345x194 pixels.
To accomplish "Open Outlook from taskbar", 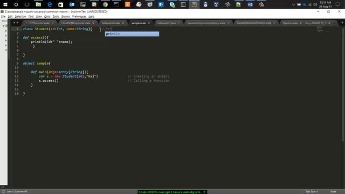I will 72,4.
